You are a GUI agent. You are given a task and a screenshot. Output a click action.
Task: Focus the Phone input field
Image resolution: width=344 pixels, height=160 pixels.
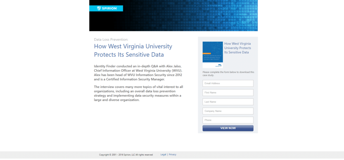(228, 120)
